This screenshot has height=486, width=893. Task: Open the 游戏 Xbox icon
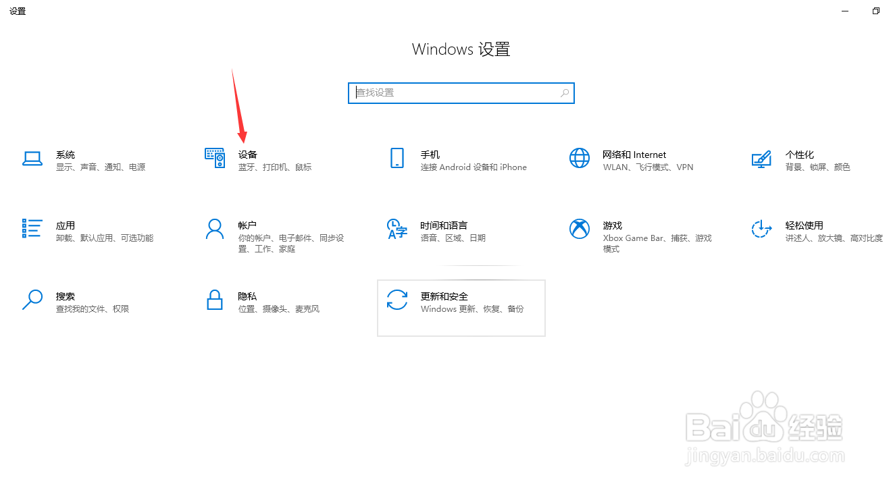pos(580,229)
